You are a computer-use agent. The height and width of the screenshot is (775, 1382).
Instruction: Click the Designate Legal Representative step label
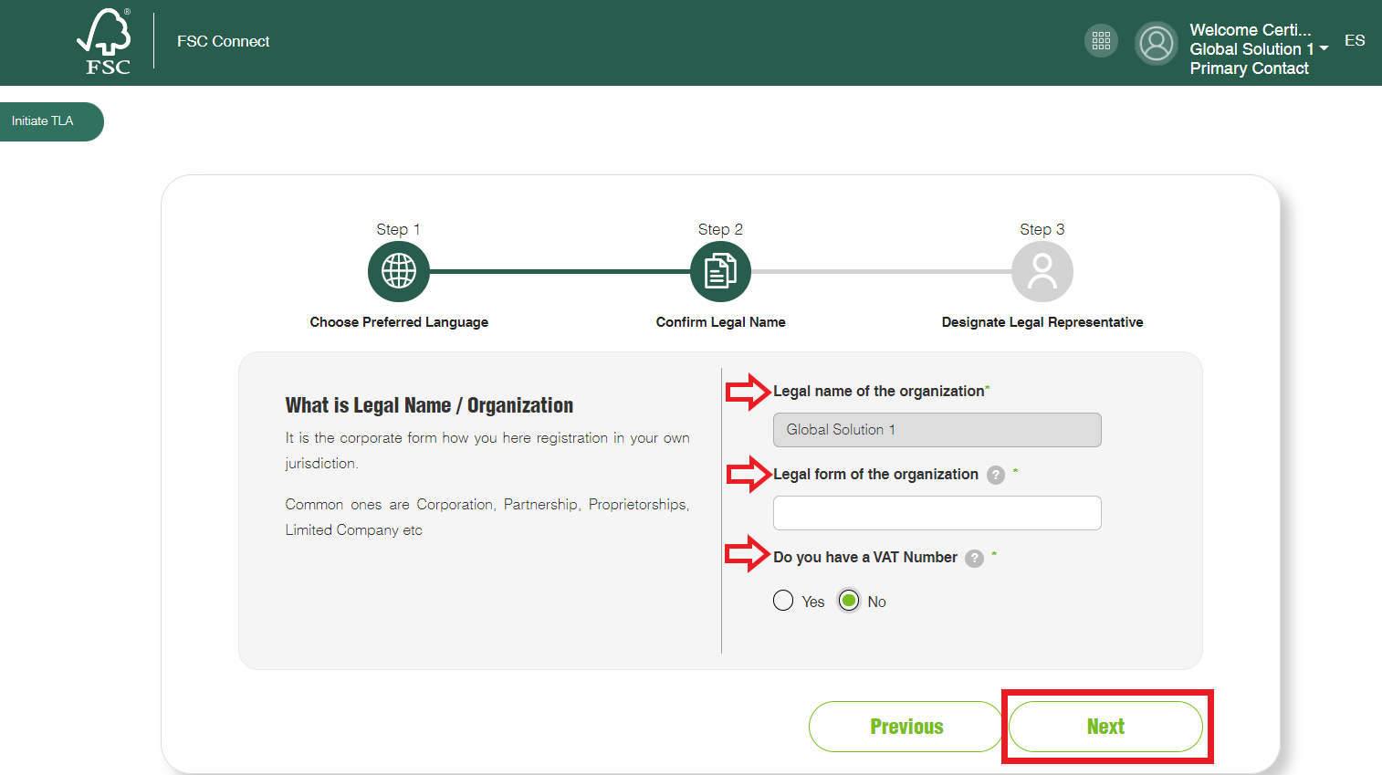[x=1042, y=322]
